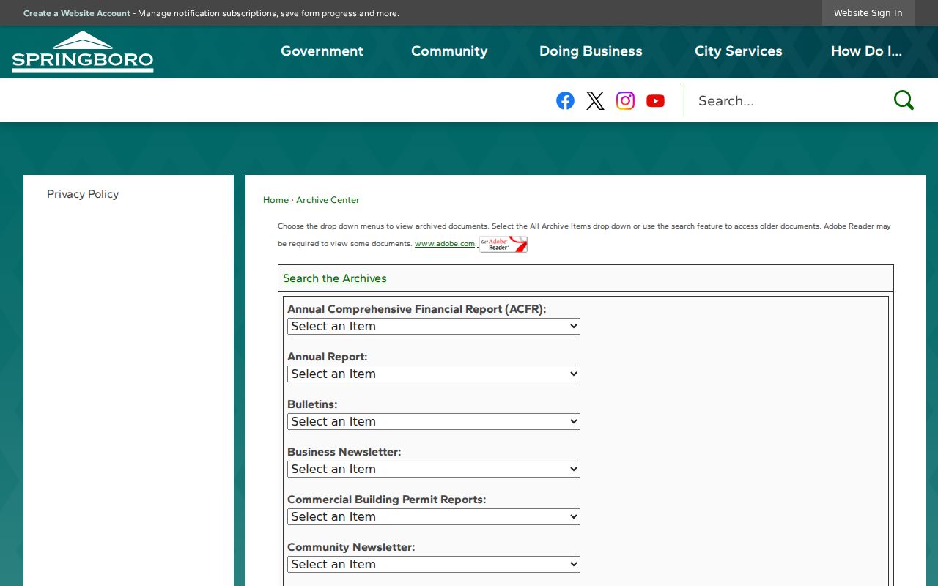Click the Website Sign In button
This screenshot has height=586, width=938.
tap(868, 13)
